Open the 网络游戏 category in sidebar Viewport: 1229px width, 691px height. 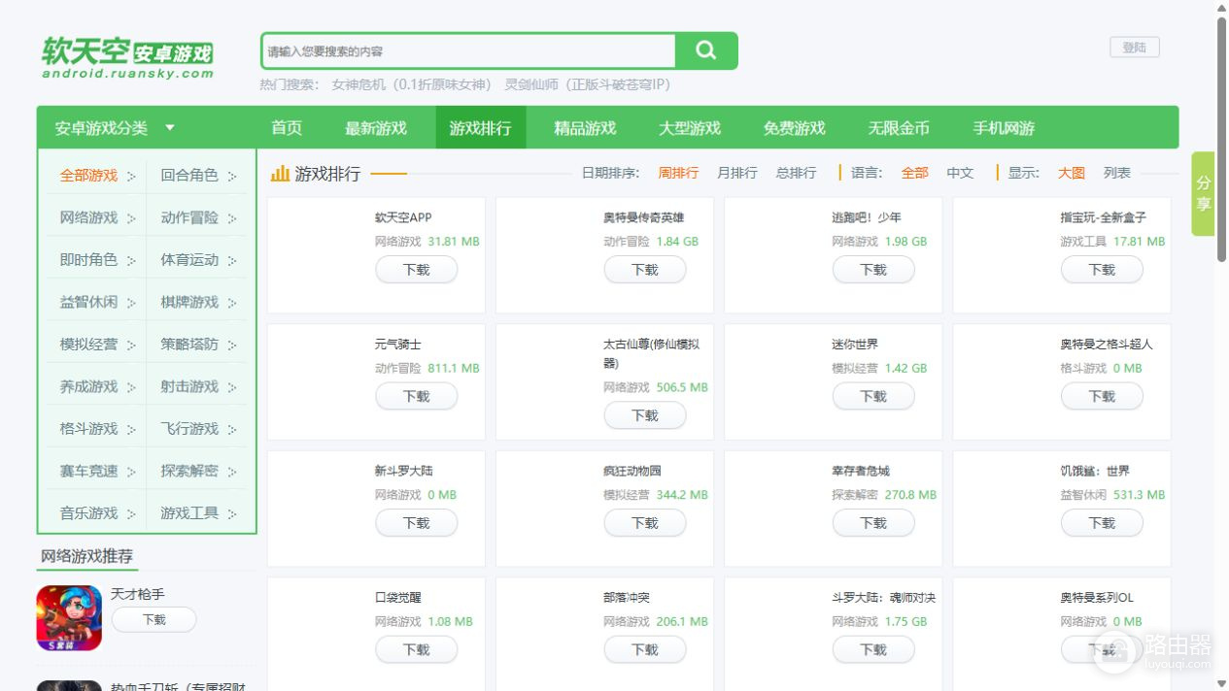tap(89, 217)
